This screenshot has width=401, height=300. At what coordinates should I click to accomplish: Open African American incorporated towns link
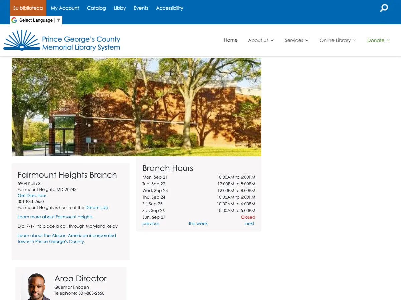coord(67,238)
